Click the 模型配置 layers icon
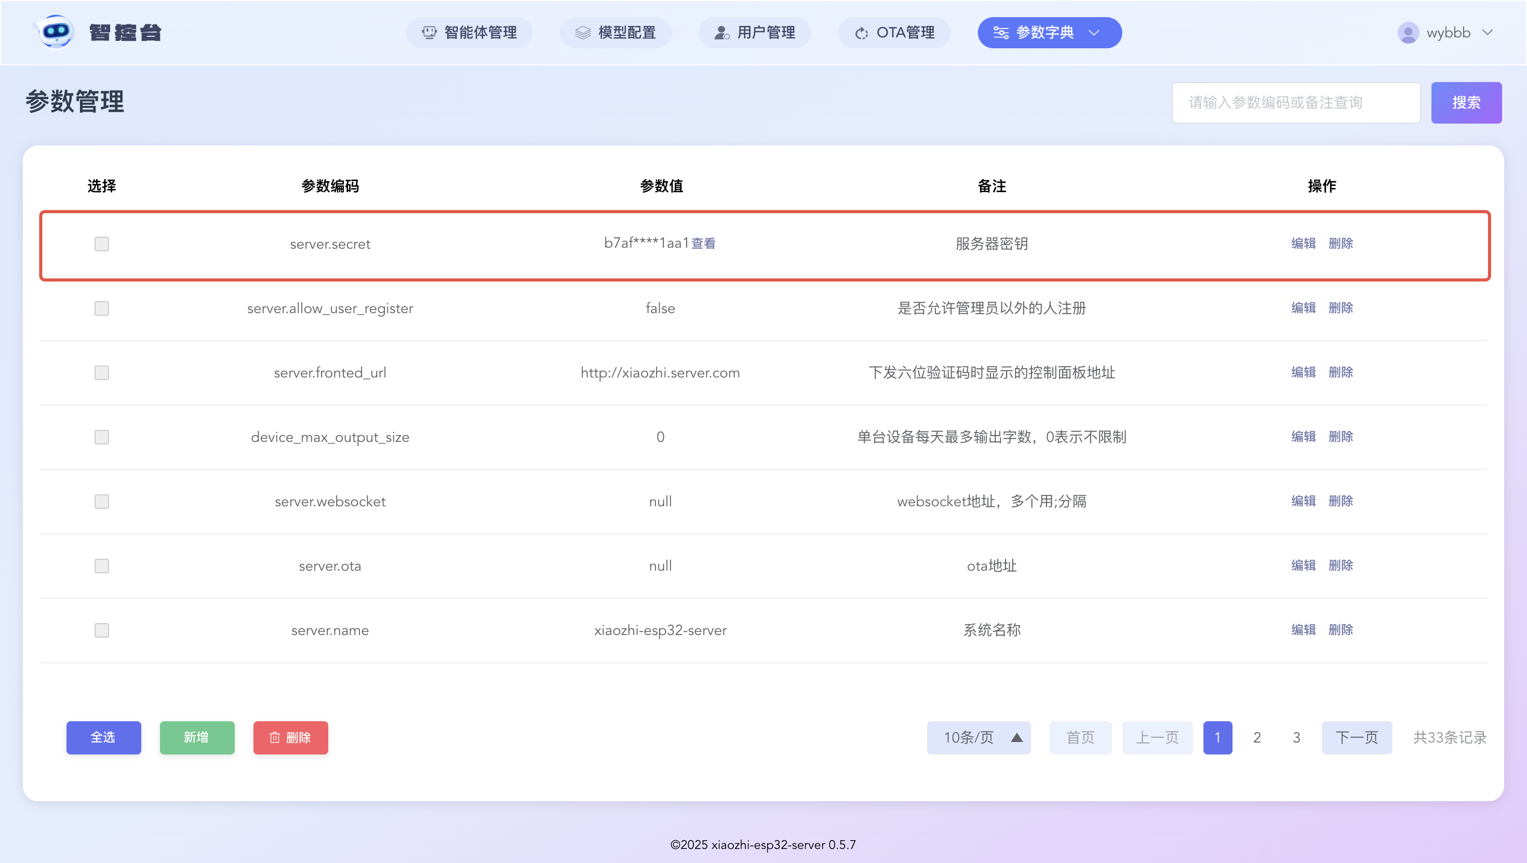Screen dimensions: 1527x863 (583, 33)
